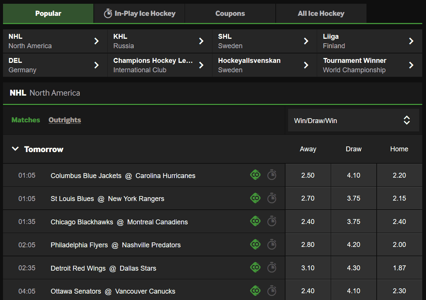Select the Matches sub-tab
The image size is (426, 300).
26,120
